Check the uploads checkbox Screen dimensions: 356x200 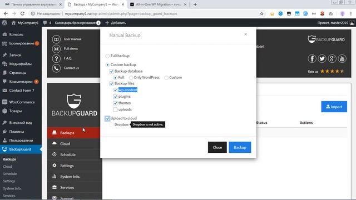click(115, 109)
